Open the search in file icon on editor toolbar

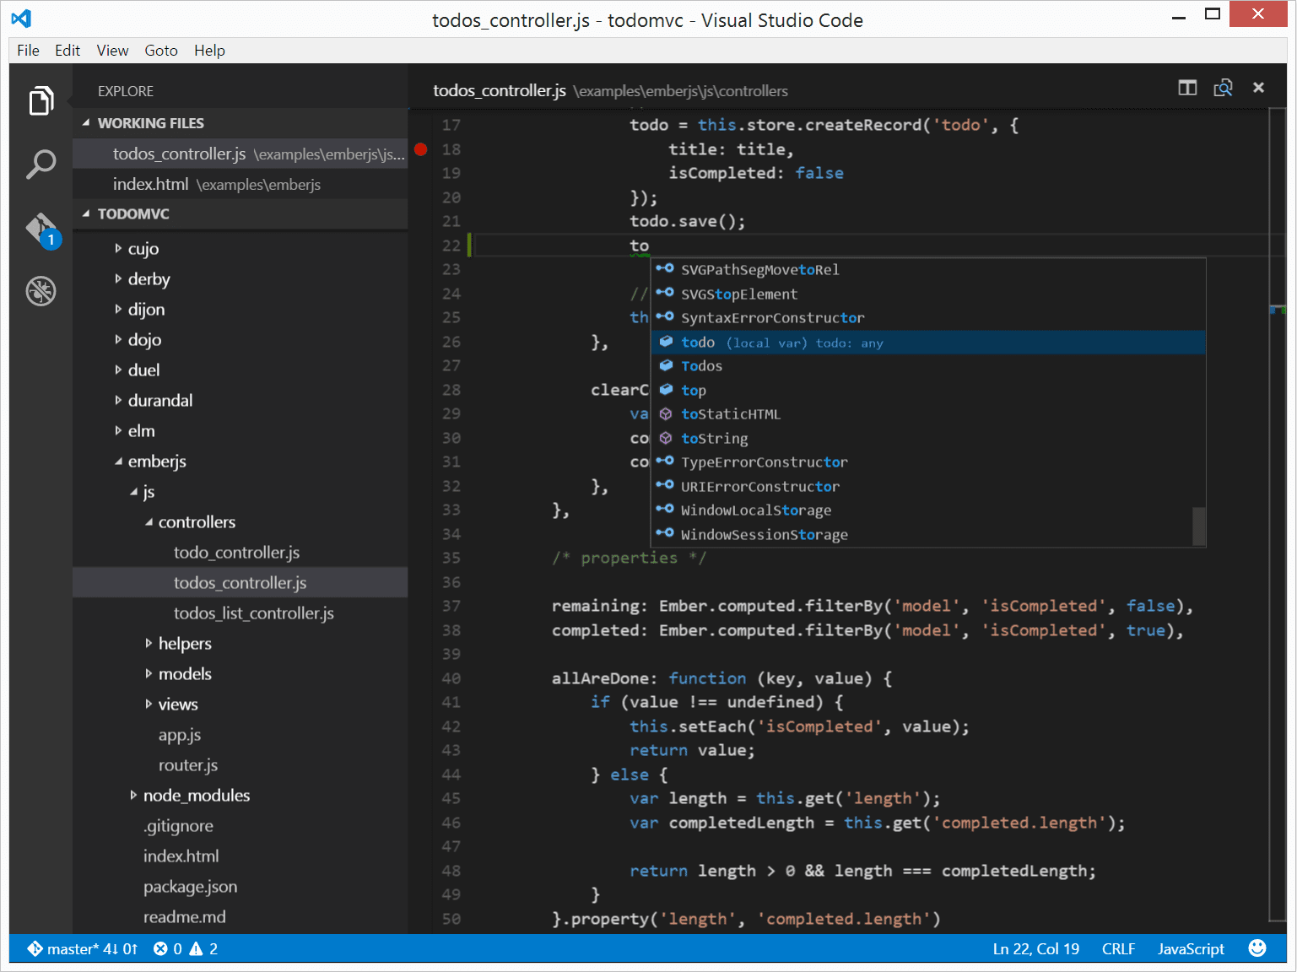(x=1223, y=88)
